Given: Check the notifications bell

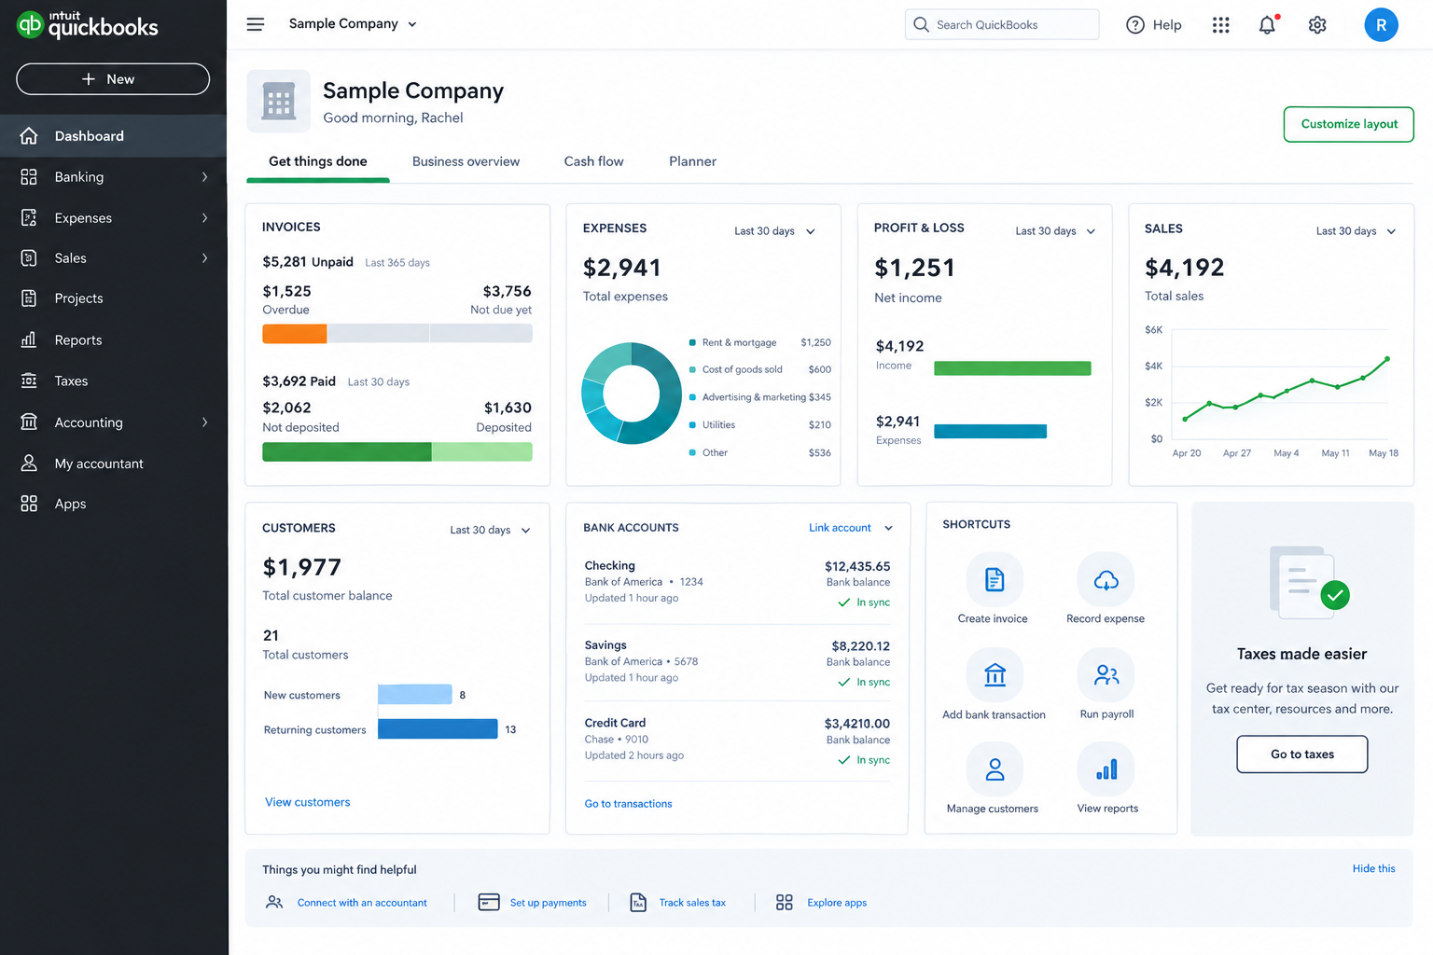Looking at the screenshot, I should point(1267,25).
